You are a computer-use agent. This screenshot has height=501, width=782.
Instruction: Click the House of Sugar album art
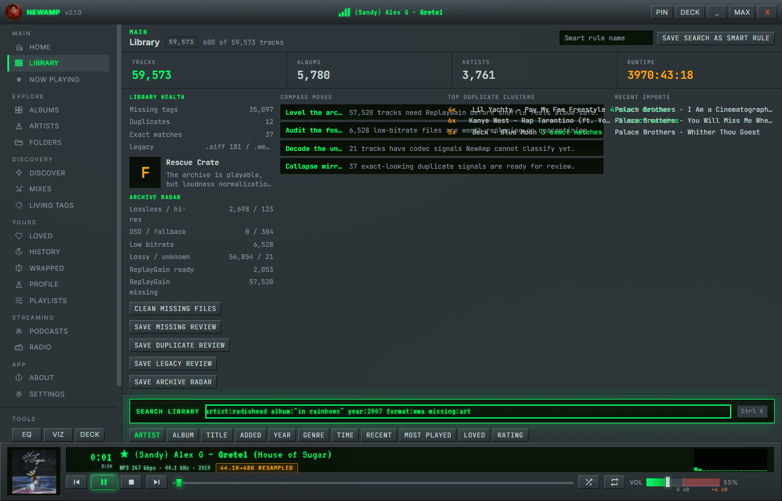[x=34, y=472]
